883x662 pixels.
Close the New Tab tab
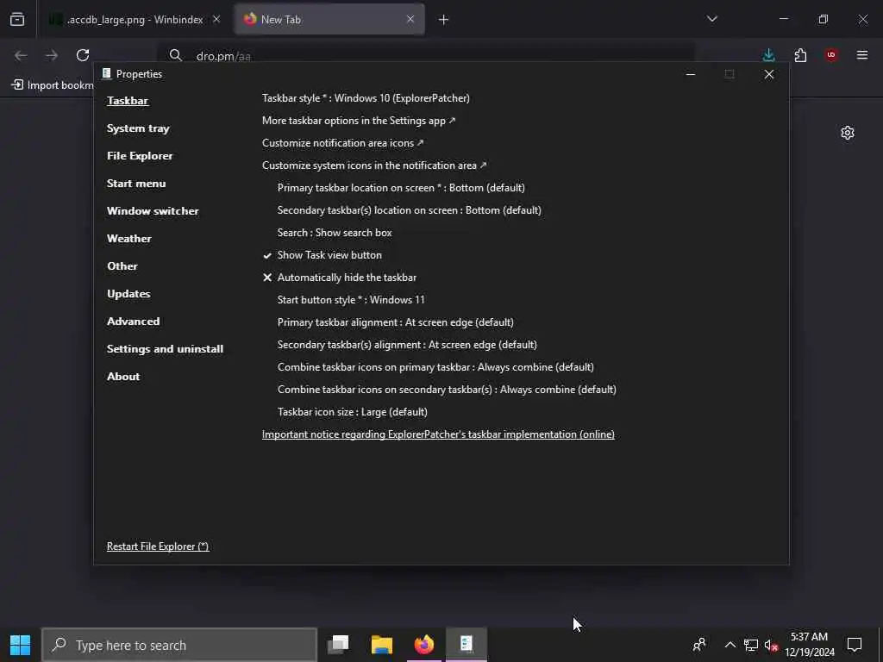coord(410,19)
